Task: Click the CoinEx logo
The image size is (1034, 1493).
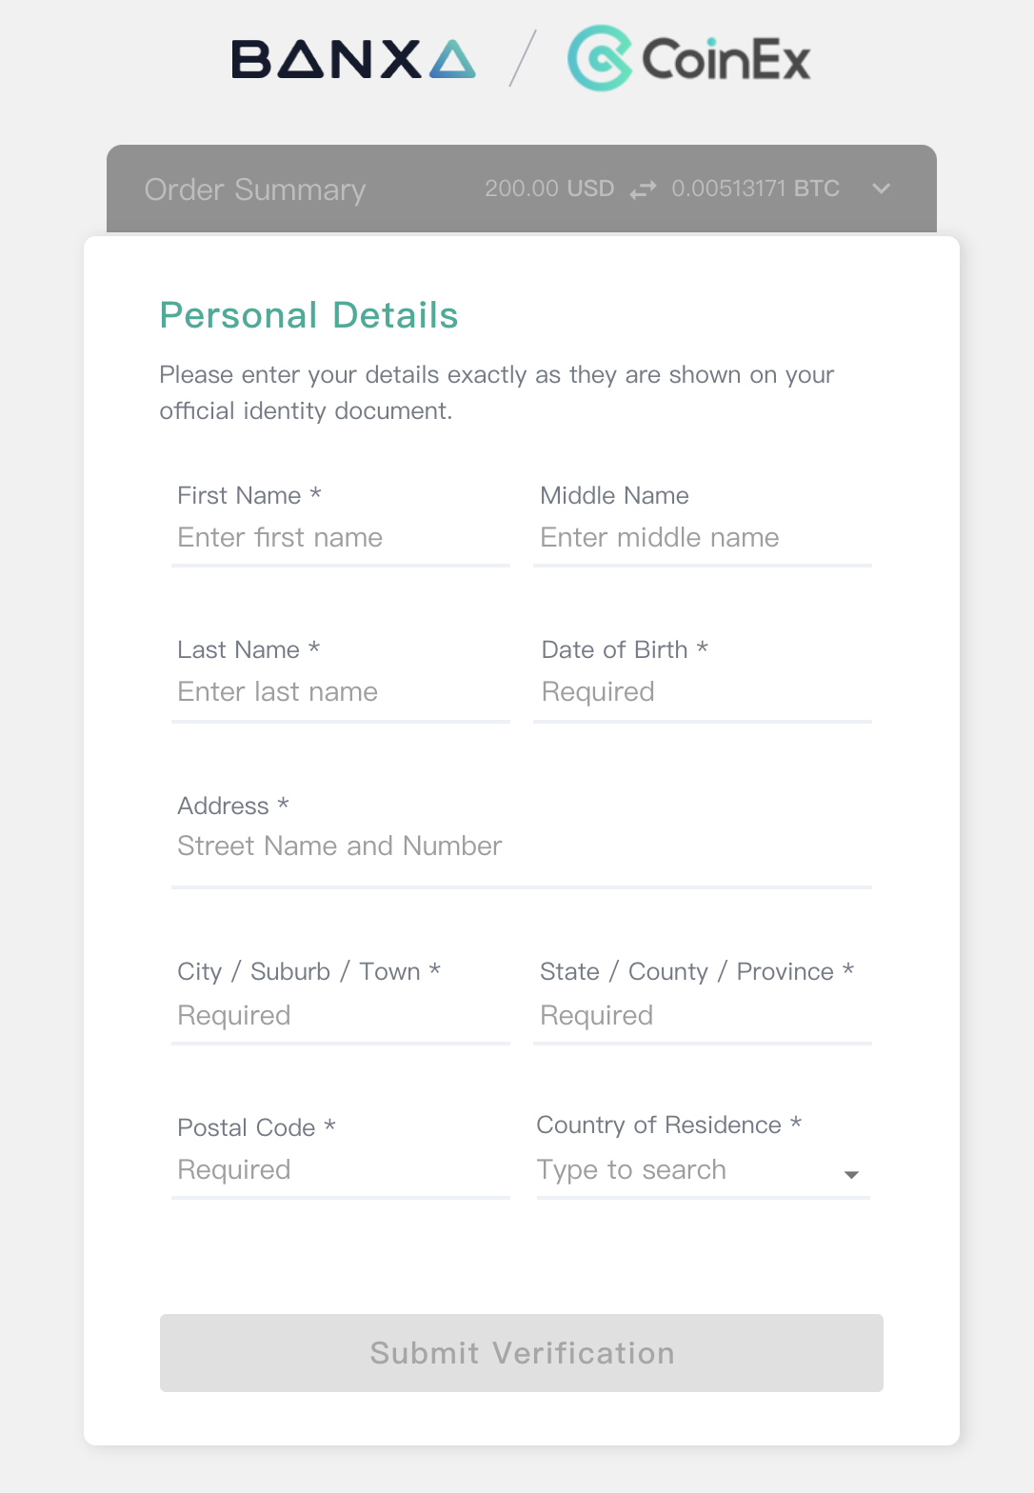Action: pos(689,58)
